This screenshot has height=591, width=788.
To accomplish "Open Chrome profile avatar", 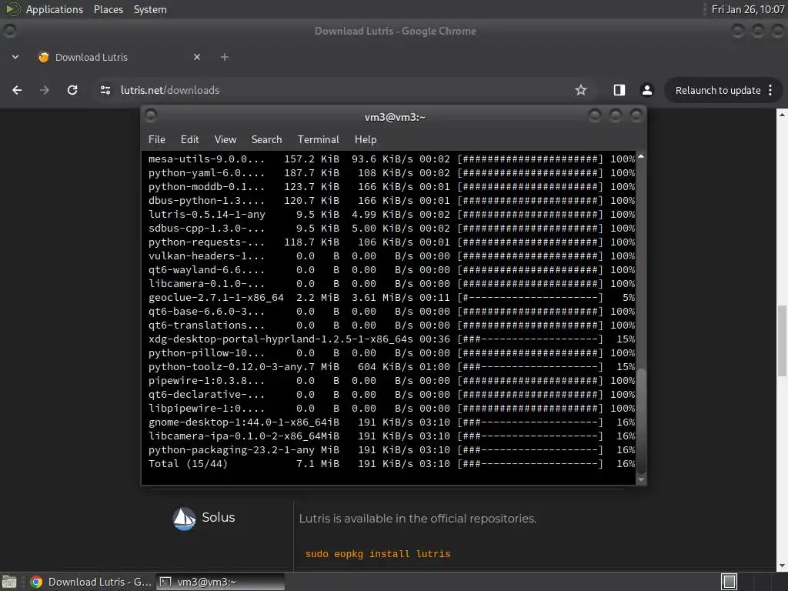I will 646,90.
